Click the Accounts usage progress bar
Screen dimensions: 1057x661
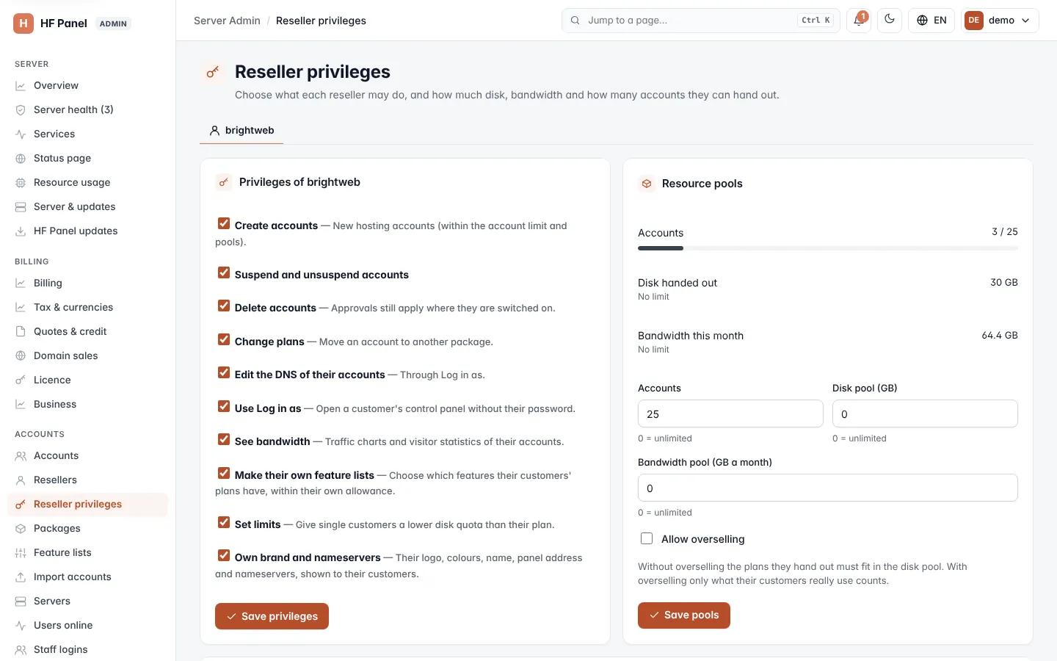[x=828, y=248]
